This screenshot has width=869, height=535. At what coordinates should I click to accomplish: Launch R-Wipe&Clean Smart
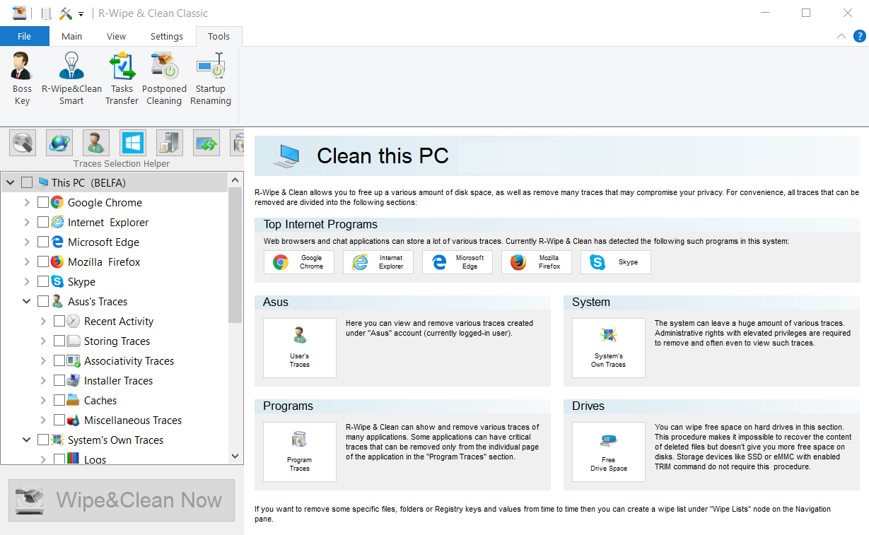(x=71, y=78)
